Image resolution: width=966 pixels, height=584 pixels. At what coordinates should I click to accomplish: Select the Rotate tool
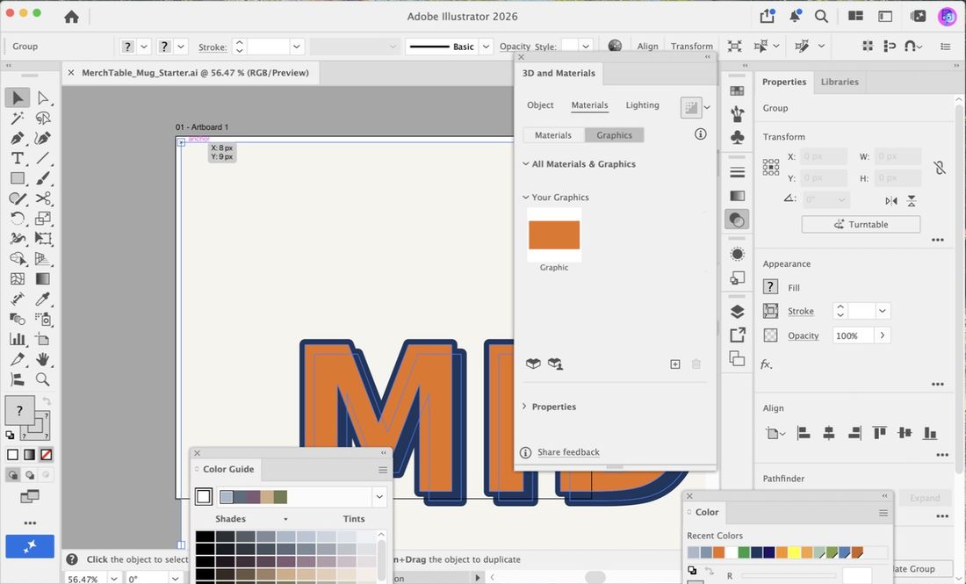18,218
